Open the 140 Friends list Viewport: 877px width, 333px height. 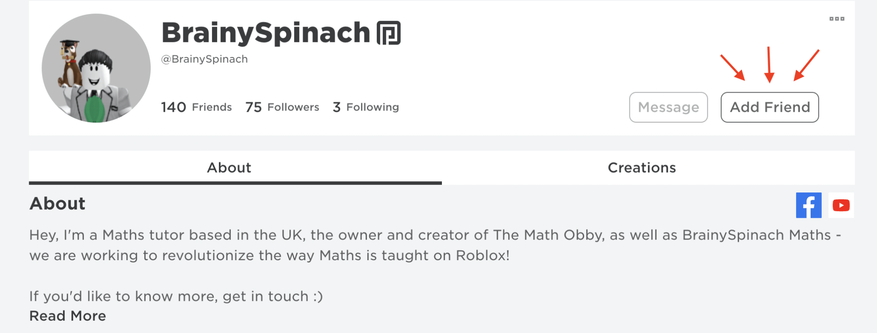coord(196,107)
